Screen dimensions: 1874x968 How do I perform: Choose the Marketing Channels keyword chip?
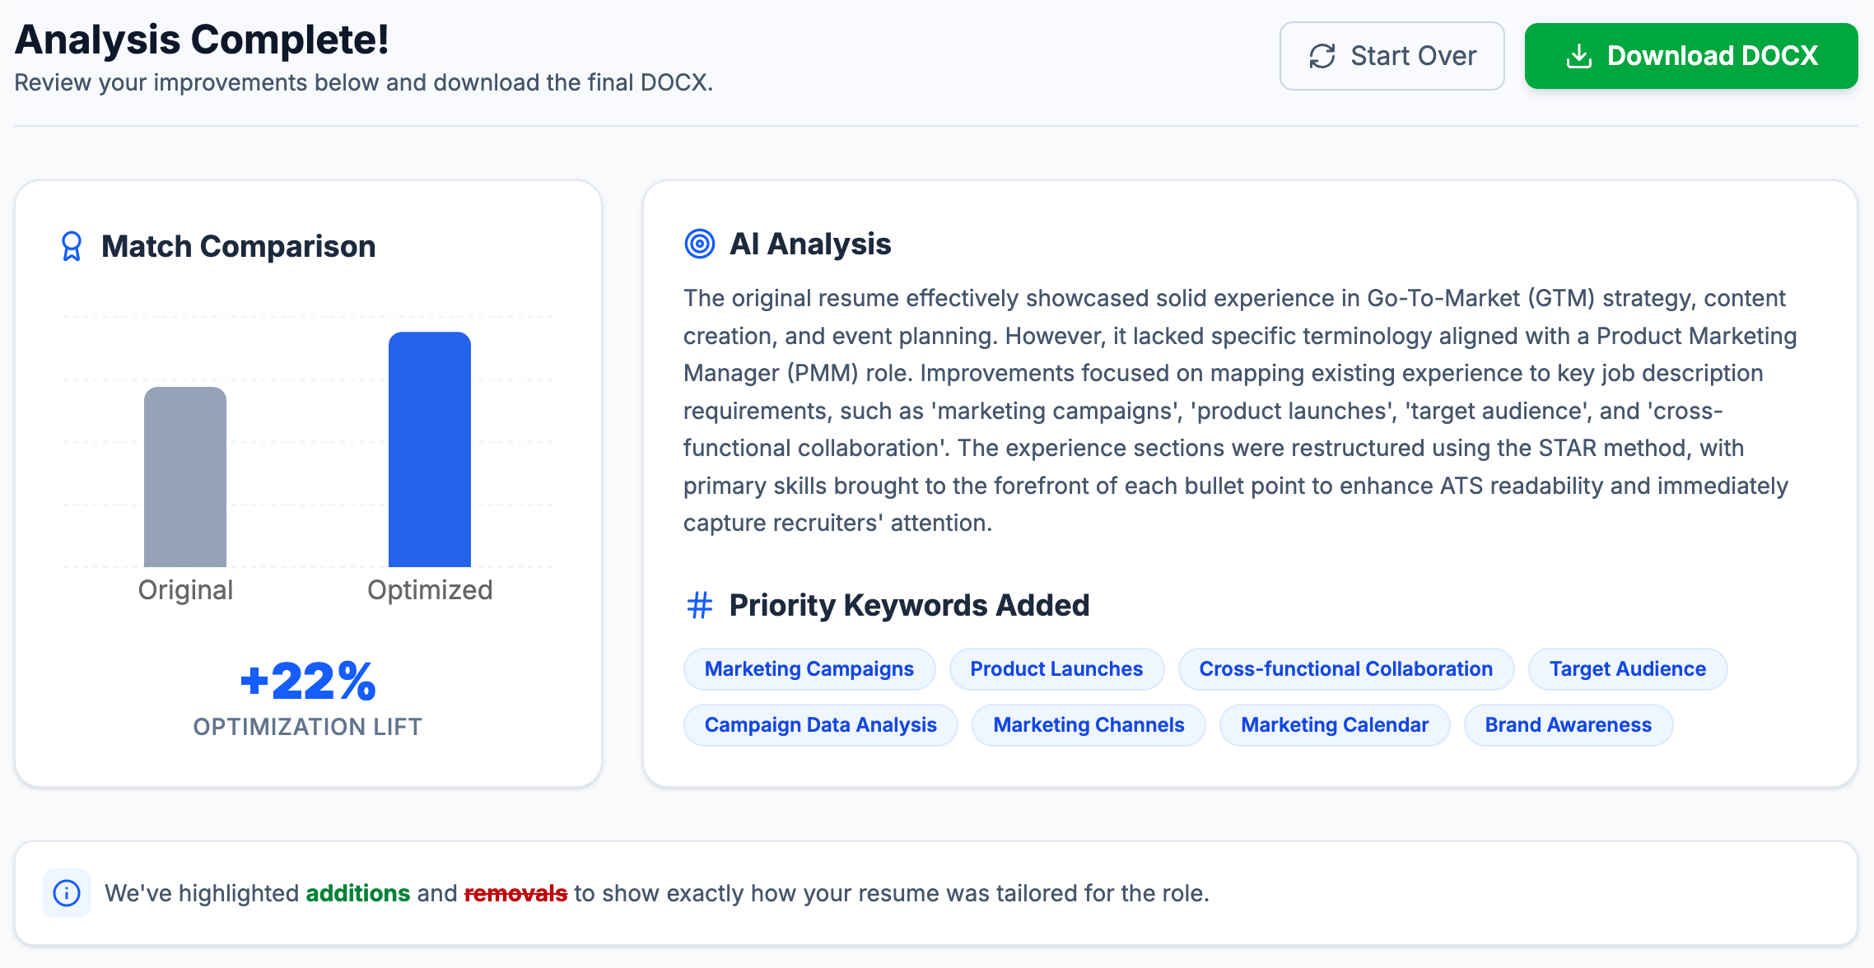[x=1088, y=725]
